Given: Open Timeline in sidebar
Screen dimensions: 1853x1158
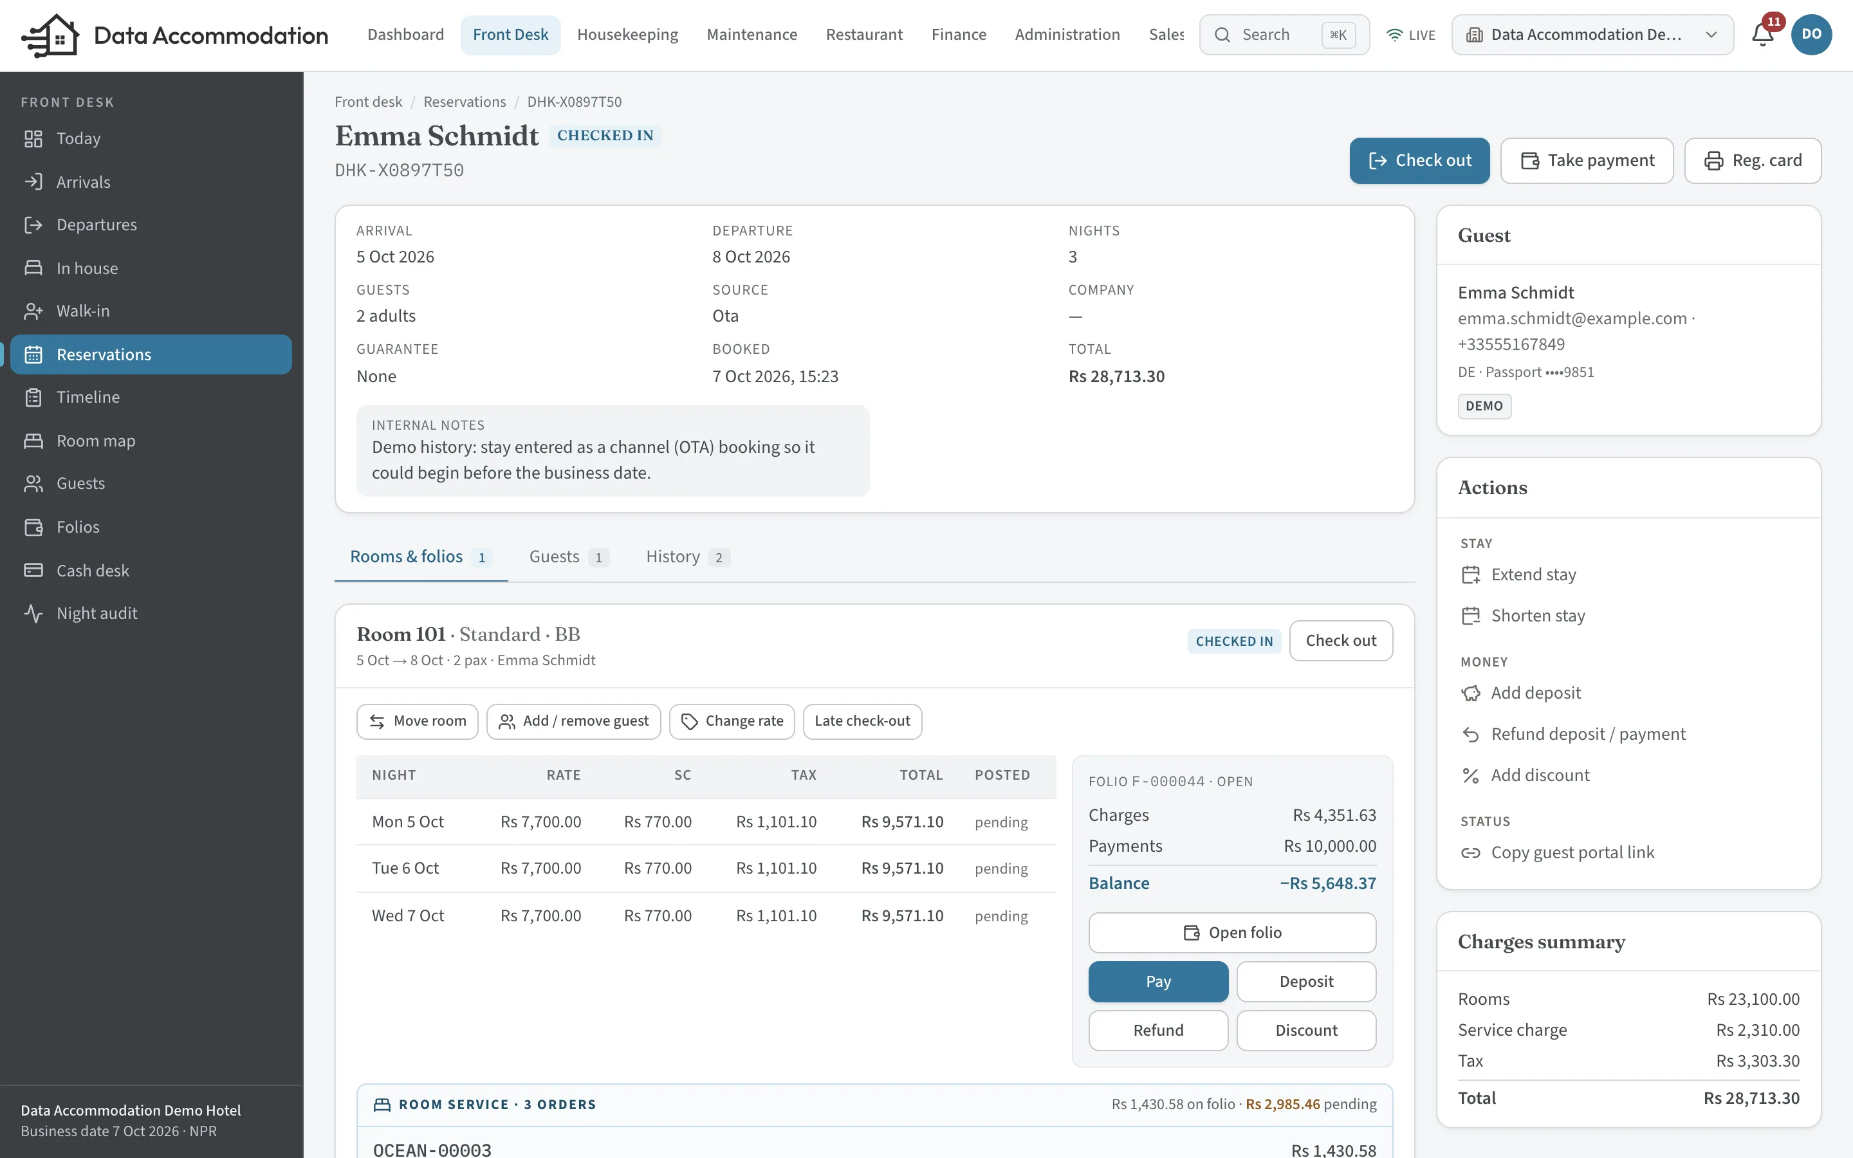Looking at the screenshot, I should tap(151, 397).
